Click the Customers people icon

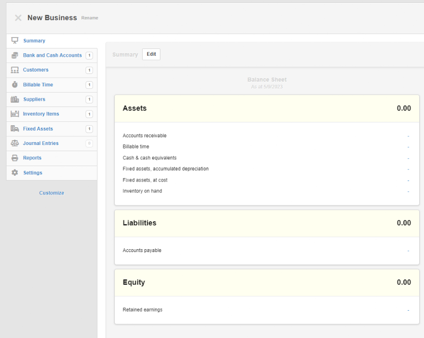[x=14, y=70]
